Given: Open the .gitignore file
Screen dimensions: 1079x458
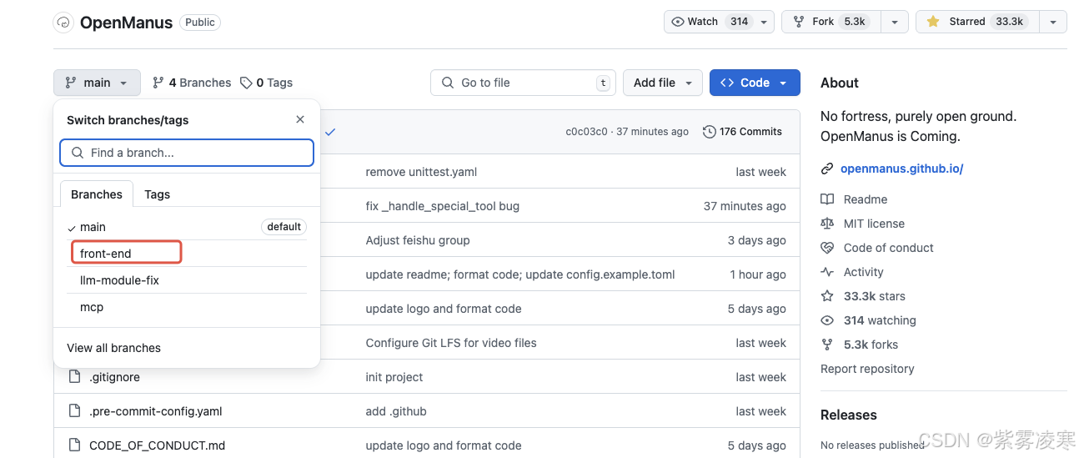Looking at the screenshot, I should pos(114,377).
